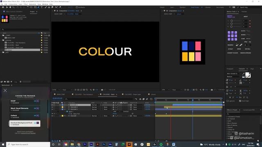Open the resolution dropdown showing Third in the main viewer
This screenshot has width=262, height=147.
tap(67, 90)
